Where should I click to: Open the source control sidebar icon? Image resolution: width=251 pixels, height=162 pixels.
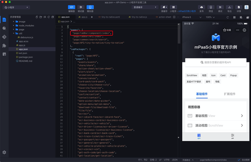(x=4, y=37)
